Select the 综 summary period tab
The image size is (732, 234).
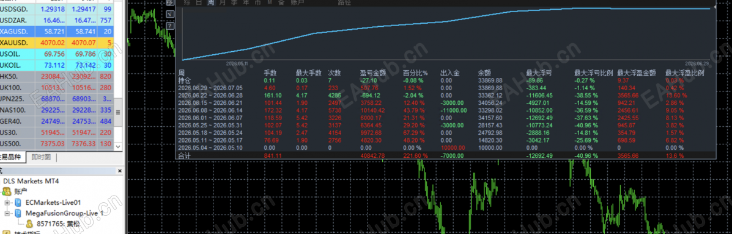click(x=187, y=3)
